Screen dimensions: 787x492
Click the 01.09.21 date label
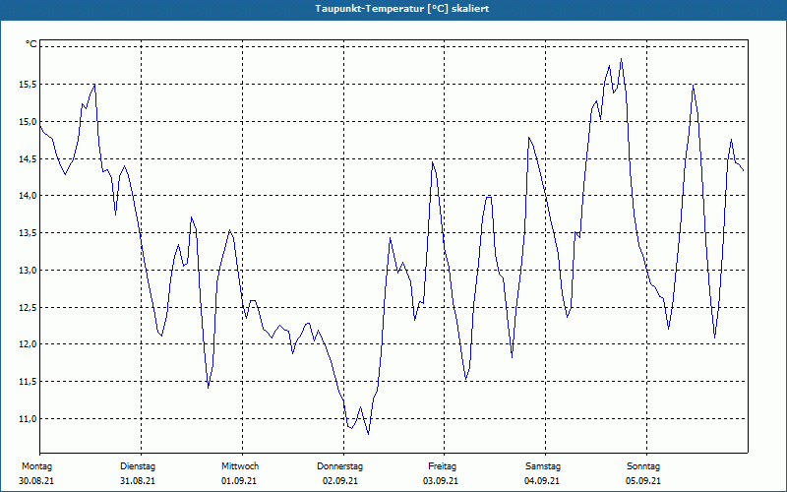[x=239, y=481]
